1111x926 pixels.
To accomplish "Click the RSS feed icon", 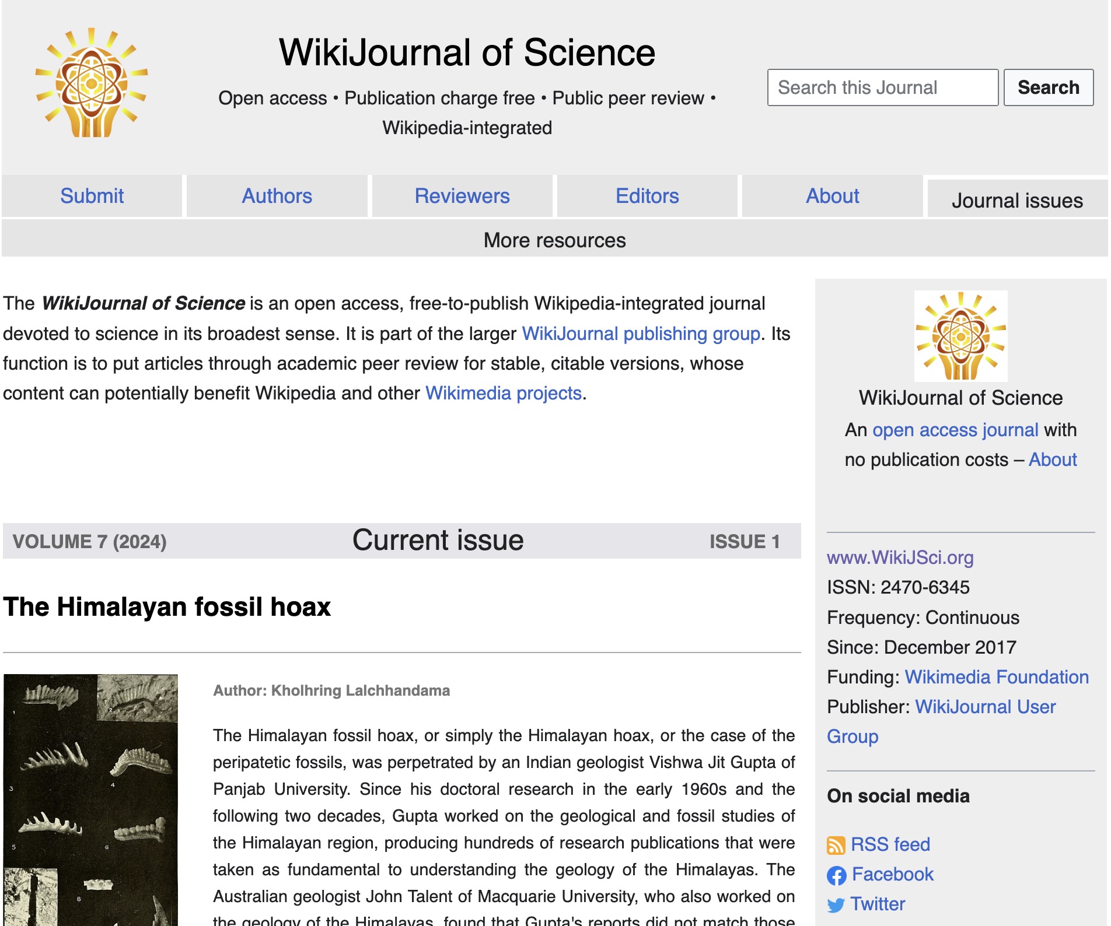I will click(836, 845).
